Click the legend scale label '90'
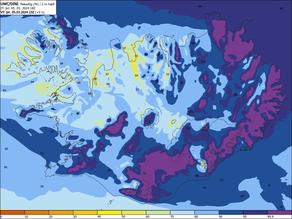Screen dimensions: 292x219 tap(221, 217)
